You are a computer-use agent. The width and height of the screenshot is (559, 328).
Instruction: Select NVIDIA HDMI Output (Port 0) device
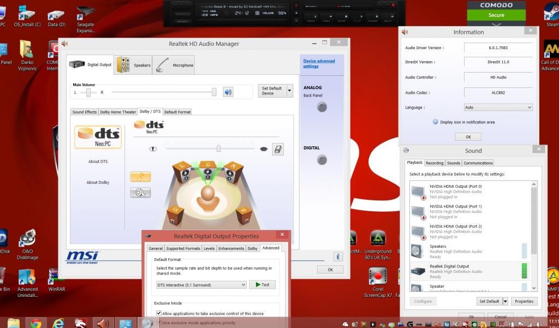(x=469, y=192)
